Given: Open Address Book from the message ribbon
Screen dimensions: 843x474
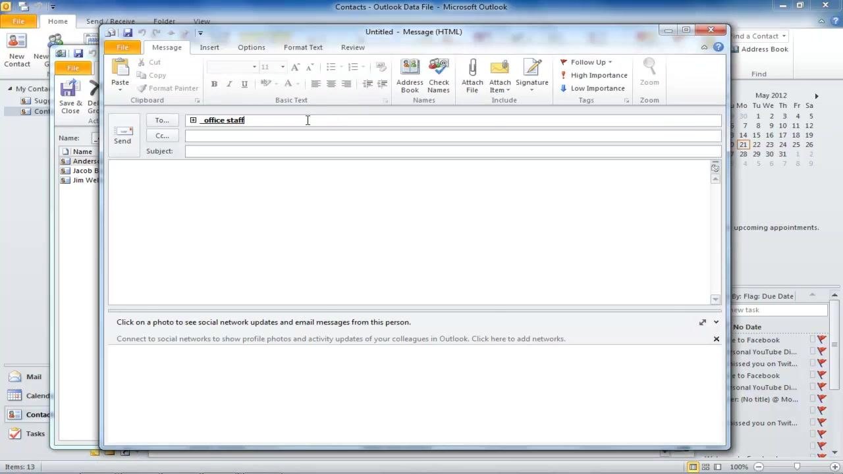Looking at the screenshot, I should pyautogui.click(x=410, y=76).
